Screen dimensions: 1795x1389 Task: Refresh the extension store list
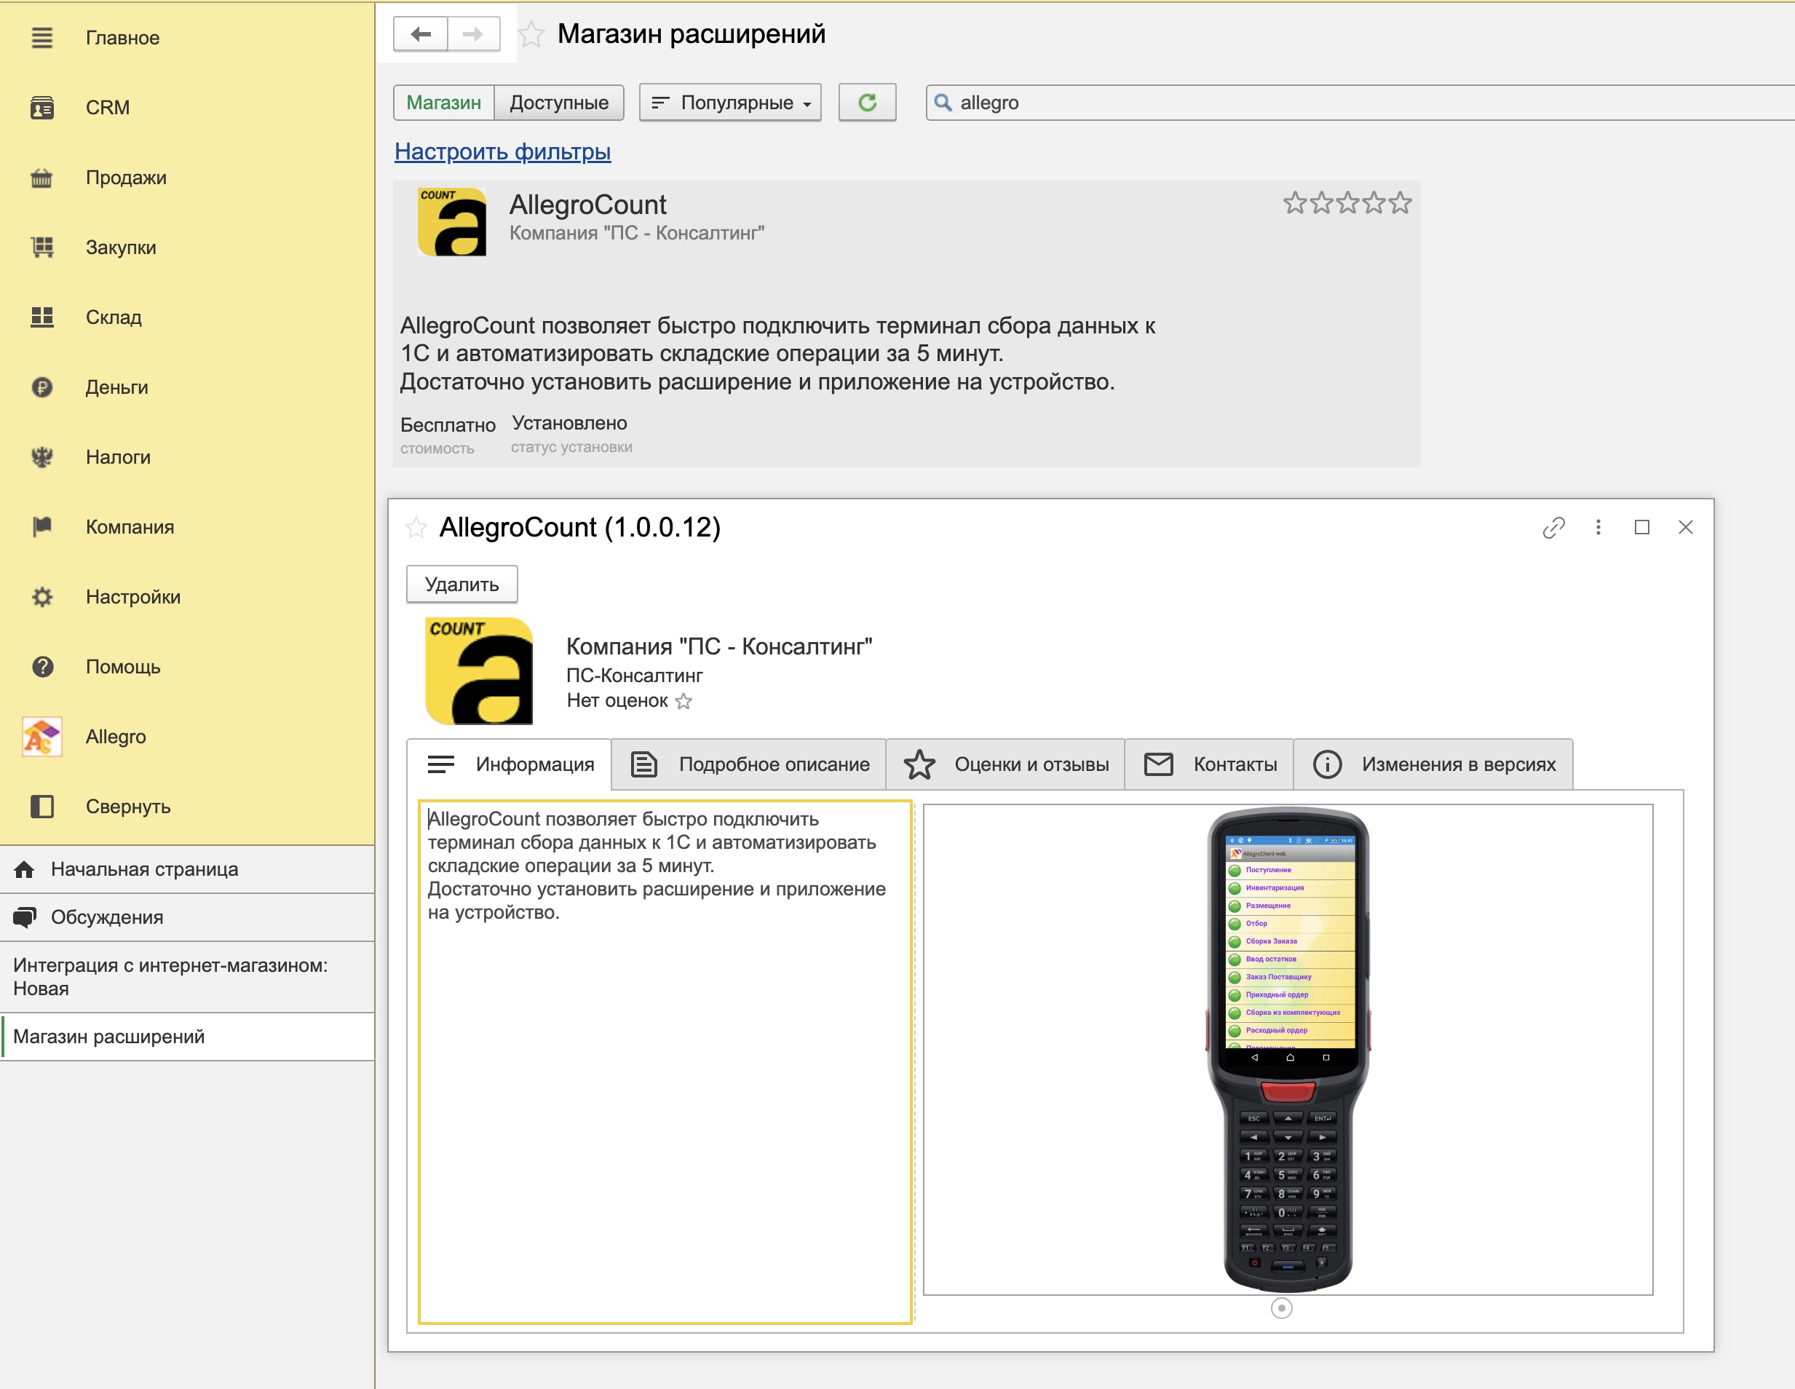(x=867, y=102)
